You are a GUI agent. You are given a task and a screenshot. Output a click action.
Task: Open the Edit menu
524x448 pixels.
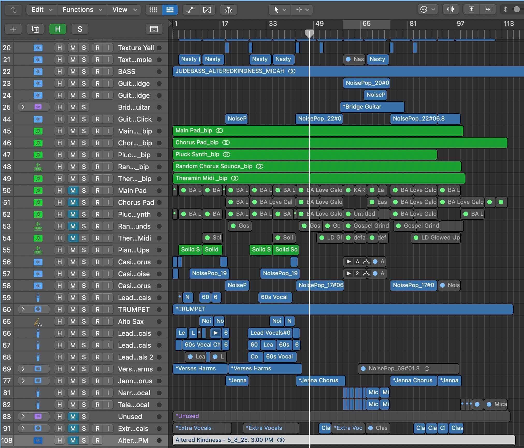[x=42, y=10]
